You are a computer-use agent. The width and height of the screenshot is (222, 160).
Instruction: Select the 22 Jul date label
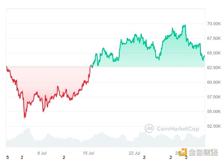click(x=135, y=152)
